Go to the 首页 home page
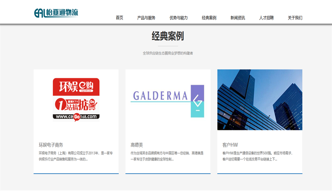This screenshot has height=191, width=332. [119, 18]
